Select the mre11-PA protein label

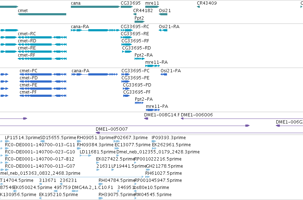(x=157, y=106)
